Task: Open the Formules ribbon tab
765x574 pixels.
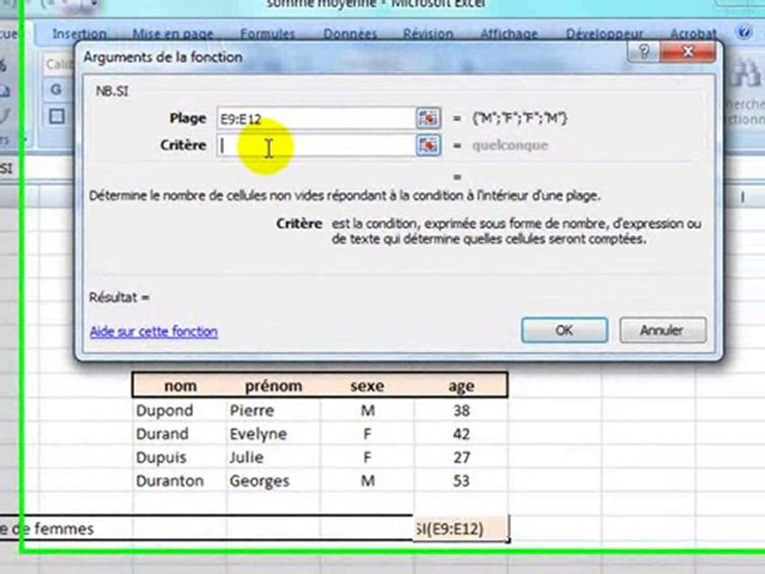Action: (x=268, y=33)
